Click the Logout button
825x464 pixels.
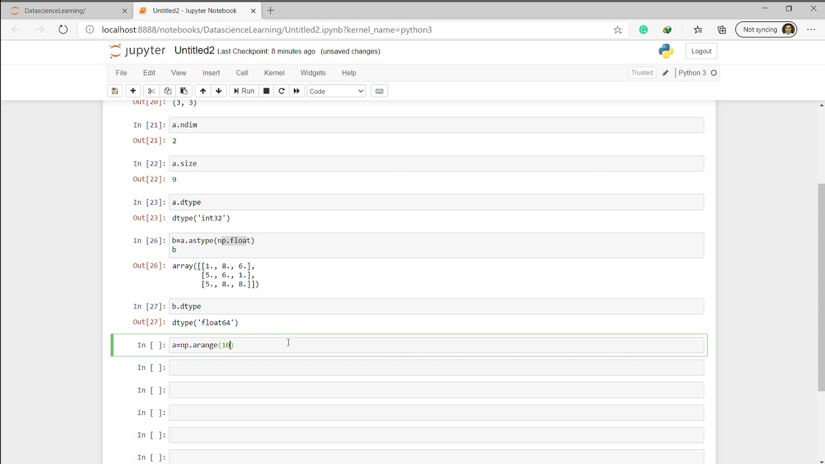pyautogui.click(x=701, y=51)
